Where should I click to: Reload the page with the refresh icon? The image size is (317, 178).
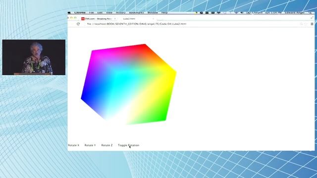pos(78,24)
